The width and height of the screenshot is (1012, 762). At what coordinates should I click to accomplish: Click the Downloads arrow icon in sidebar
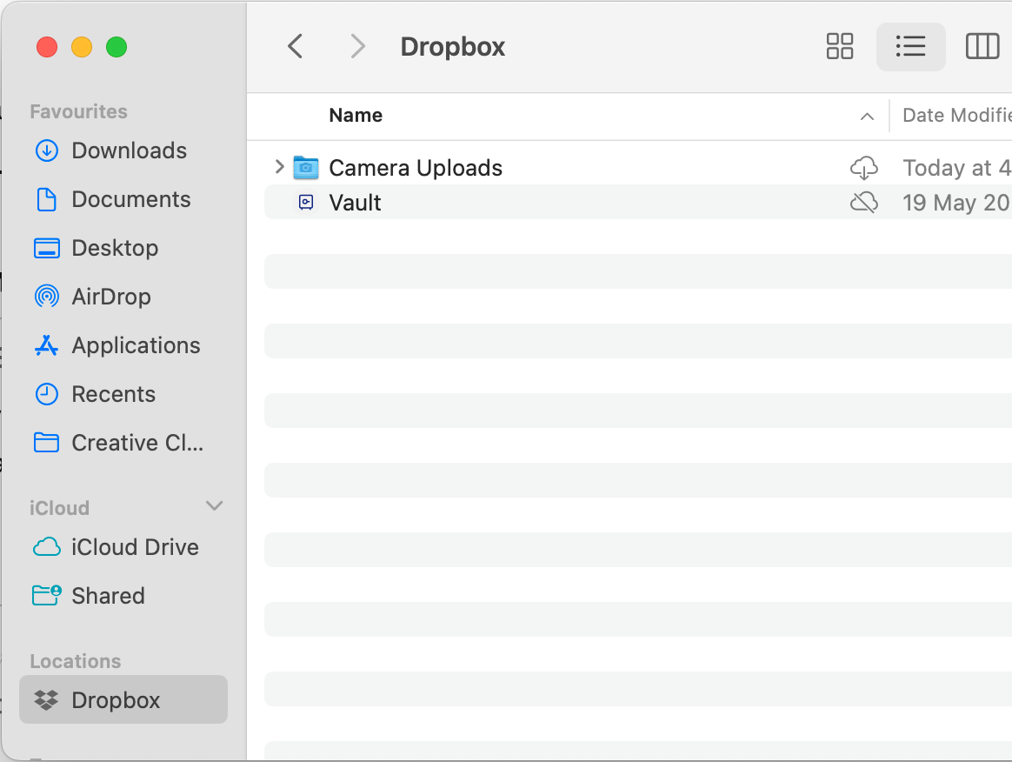pyautogui.click(x=46, y=150)
